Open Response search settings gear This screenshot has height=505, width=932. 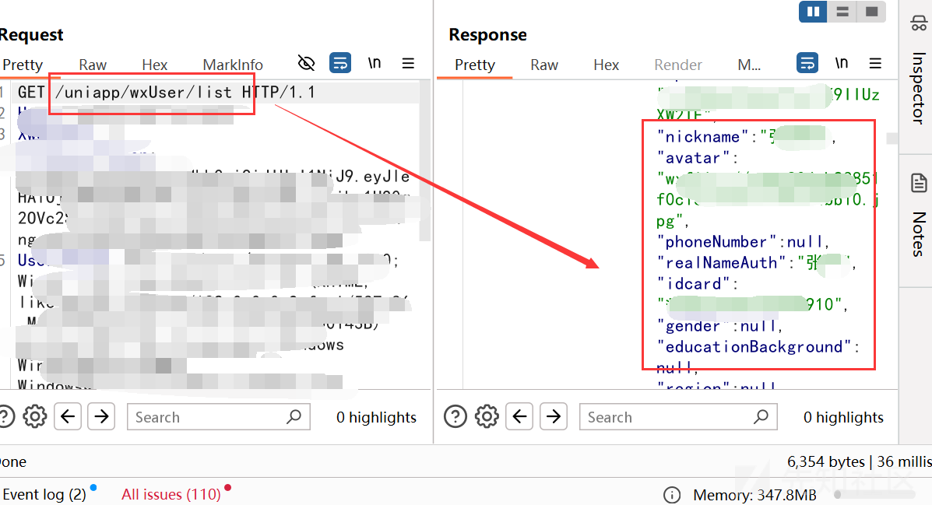click(487, 416)
